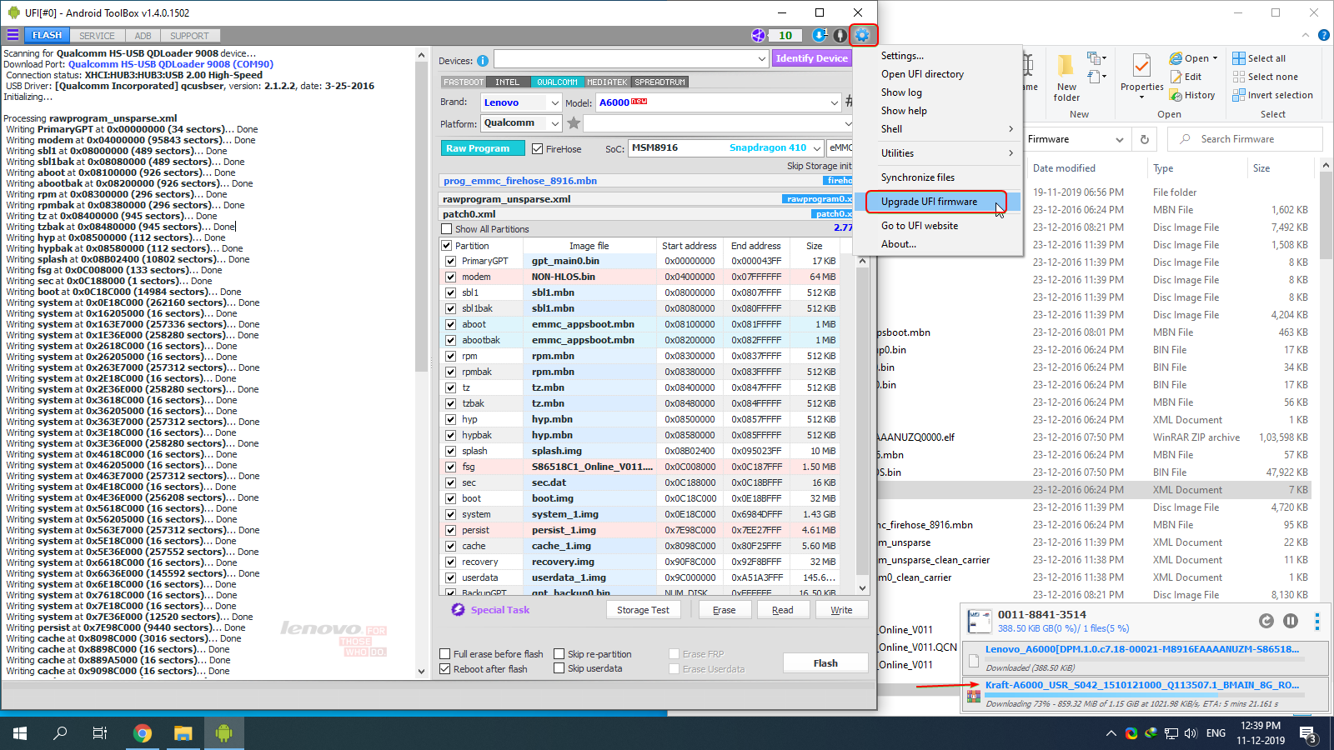Image resolution: width=1334 pixels, height=750 pixels.
Task: Click Select all in Explorer ribbon
Action: coord(1259,58)
